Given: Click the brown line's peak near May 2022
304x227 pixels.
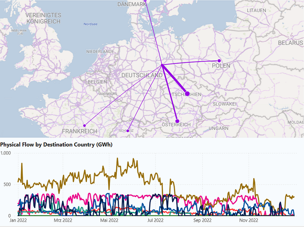Looking at the screenshot, I should pyautogui.click(x=118, y=159).
